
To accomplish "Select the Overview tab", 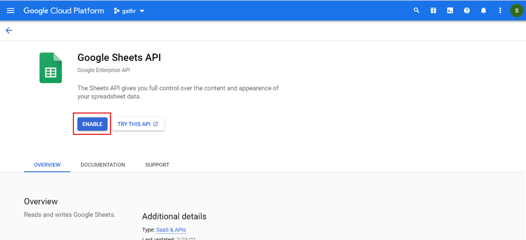I will [x=47, y=165].
